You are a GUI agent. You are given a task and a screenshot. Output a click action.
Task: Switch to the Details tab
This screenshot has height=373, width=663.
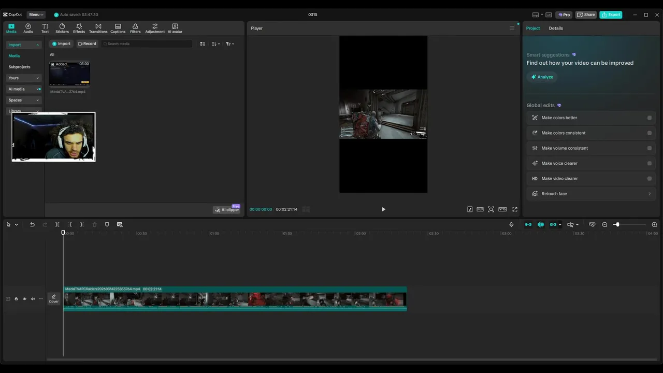(x=556, y=28)
